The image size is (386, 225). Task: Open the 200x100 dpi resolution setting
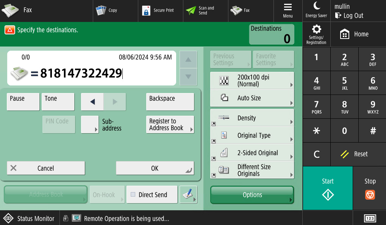point(252,81)
